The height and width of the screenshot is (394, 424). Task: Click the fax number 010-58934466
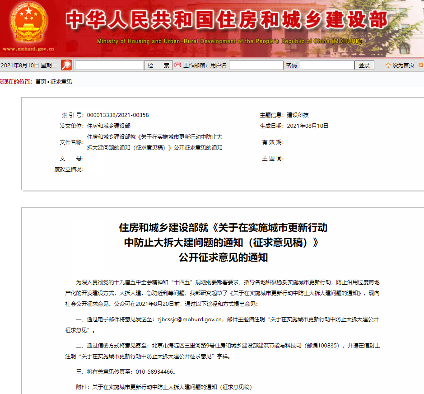(x=154, y=372)
